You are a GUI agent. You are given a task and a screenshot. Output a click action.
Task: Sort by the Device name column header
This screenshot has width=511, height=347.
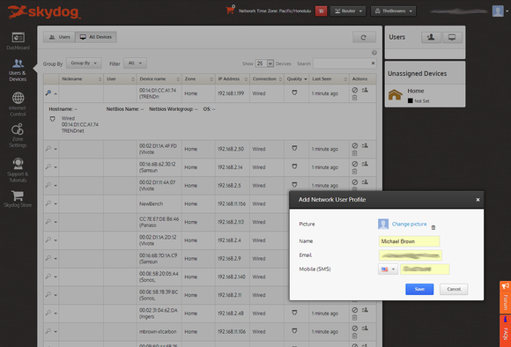[x=159, y=79]
